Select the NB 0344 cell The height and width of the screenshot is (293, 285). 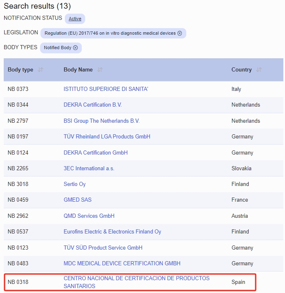tap(18, 105)
